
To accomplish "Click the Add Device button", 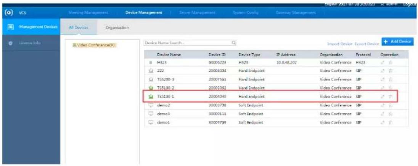I will [x=397, y=42].
